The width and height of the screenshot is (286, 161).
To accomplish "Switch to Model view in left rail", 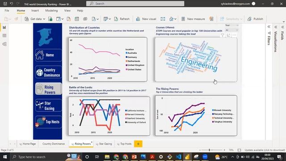I will [4, 44].
